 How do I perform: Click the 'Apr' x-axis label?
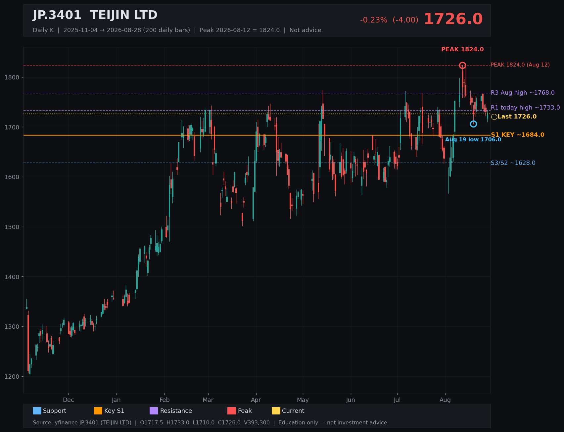[x=256, y=400]
